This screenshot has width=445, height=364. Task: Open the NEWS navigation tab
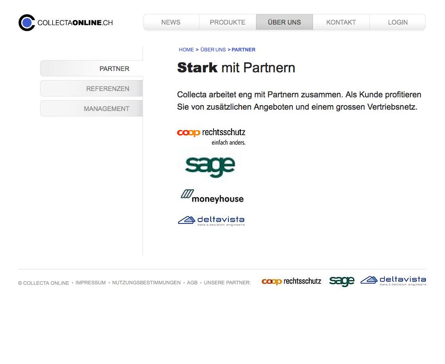coord(171,22)
